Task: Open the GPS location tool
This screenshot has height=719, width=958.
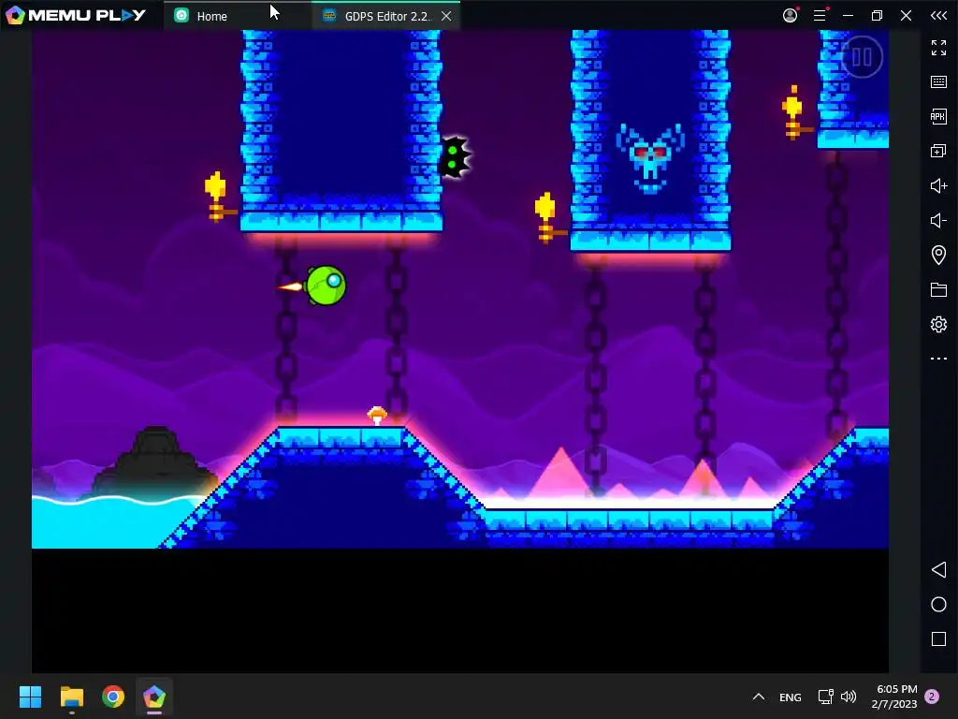Action: tap(938, 255)
